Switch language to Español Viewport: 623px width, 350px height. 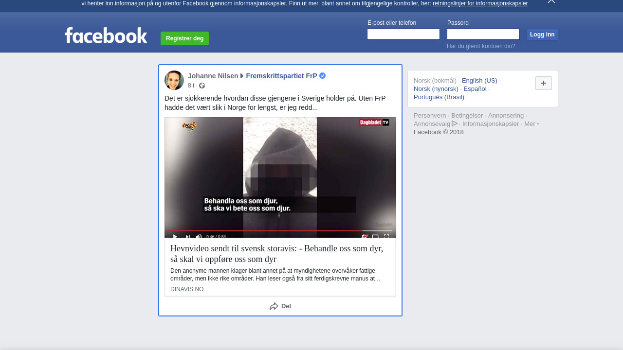point(475,89)
